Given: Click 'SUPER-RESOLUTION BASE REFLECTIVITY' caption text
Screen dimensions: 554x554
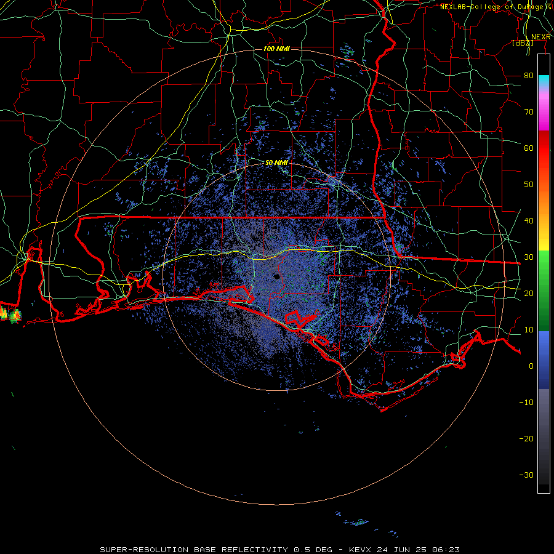Looking at the screenshot, I should point(194,550).
